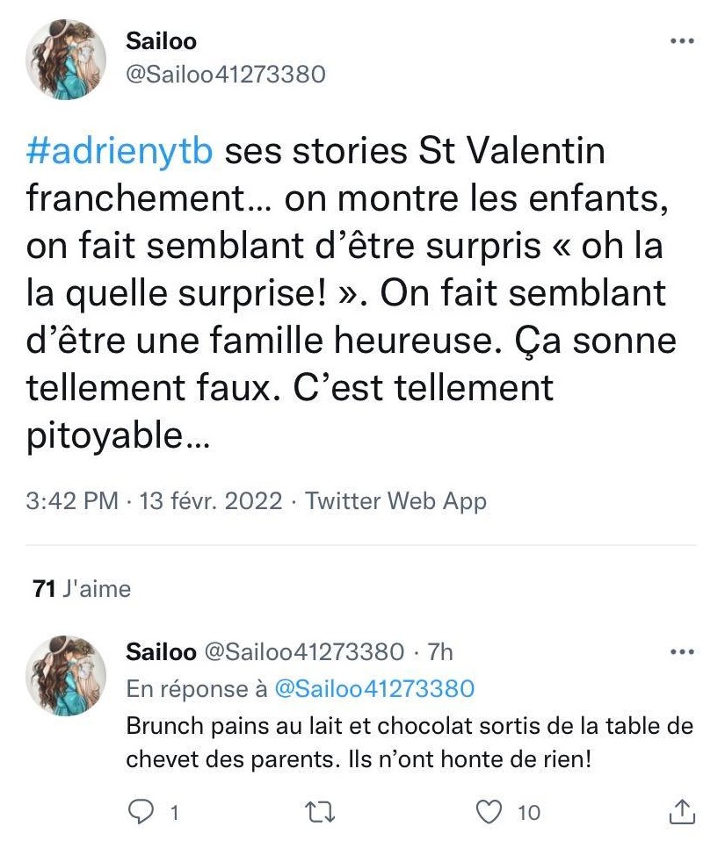Click the @Sailoo41273380 handle under the main tweet name
The width and height of the screenshot is (725, 855).
(226, 75)
